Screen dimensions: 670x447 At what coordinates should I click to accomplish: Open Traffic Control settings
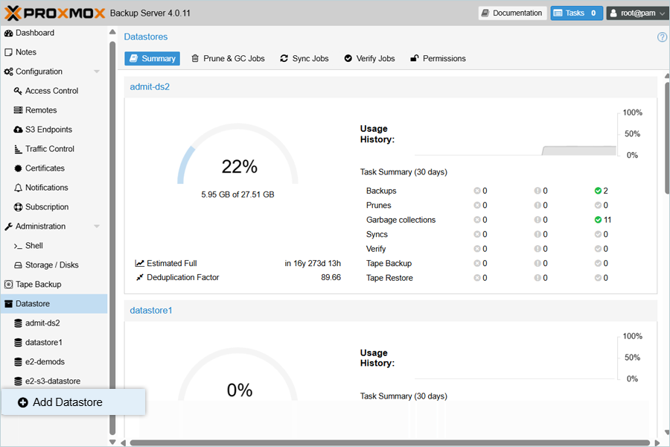tap(50, 149)
